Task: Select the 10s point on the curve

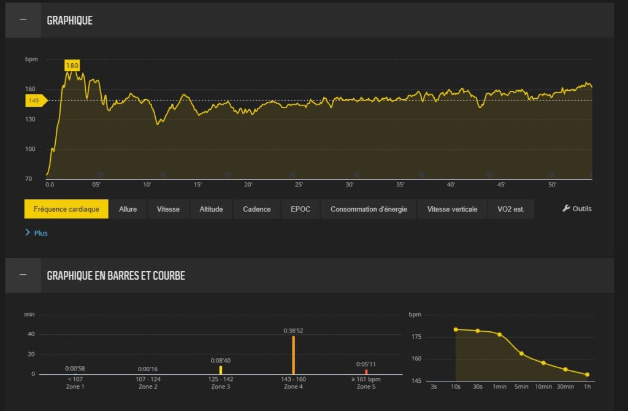Action: tap(456, 329)
